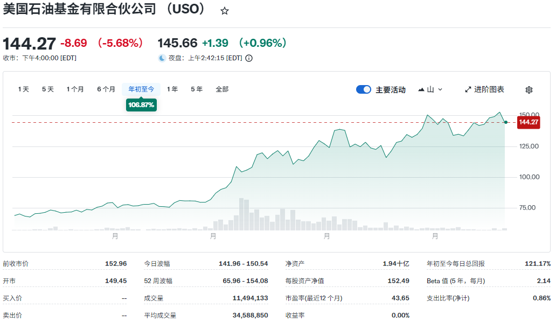The height and width of the screenshot is (322, 556).
Task: Select the 年初至今 range tab
Action: 141,89
